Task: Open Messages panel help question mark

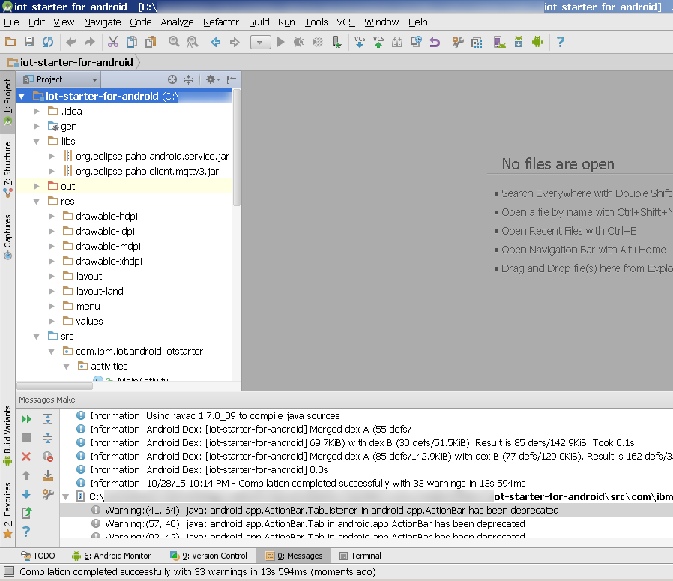Action: [x=26, y=532]
